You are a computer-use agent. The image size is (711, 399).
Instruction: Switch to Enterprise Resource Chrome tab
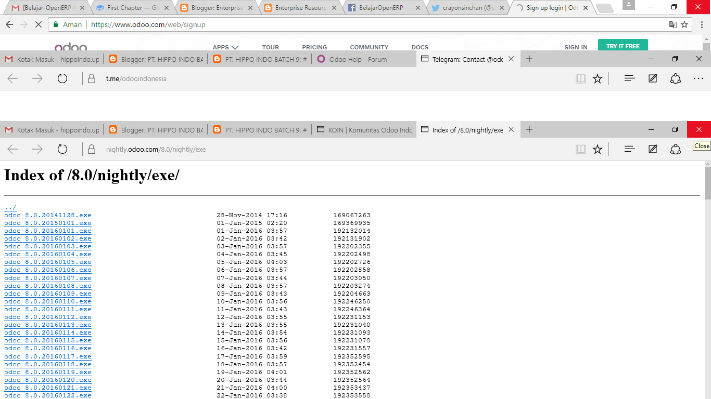[300, 8]
